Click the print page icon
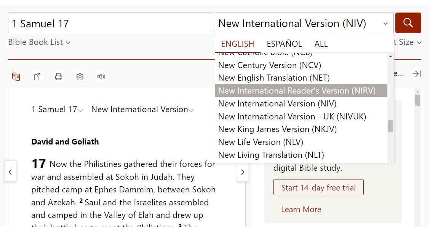Viewport: 430px width, 227px height. [x=59, y=77]
